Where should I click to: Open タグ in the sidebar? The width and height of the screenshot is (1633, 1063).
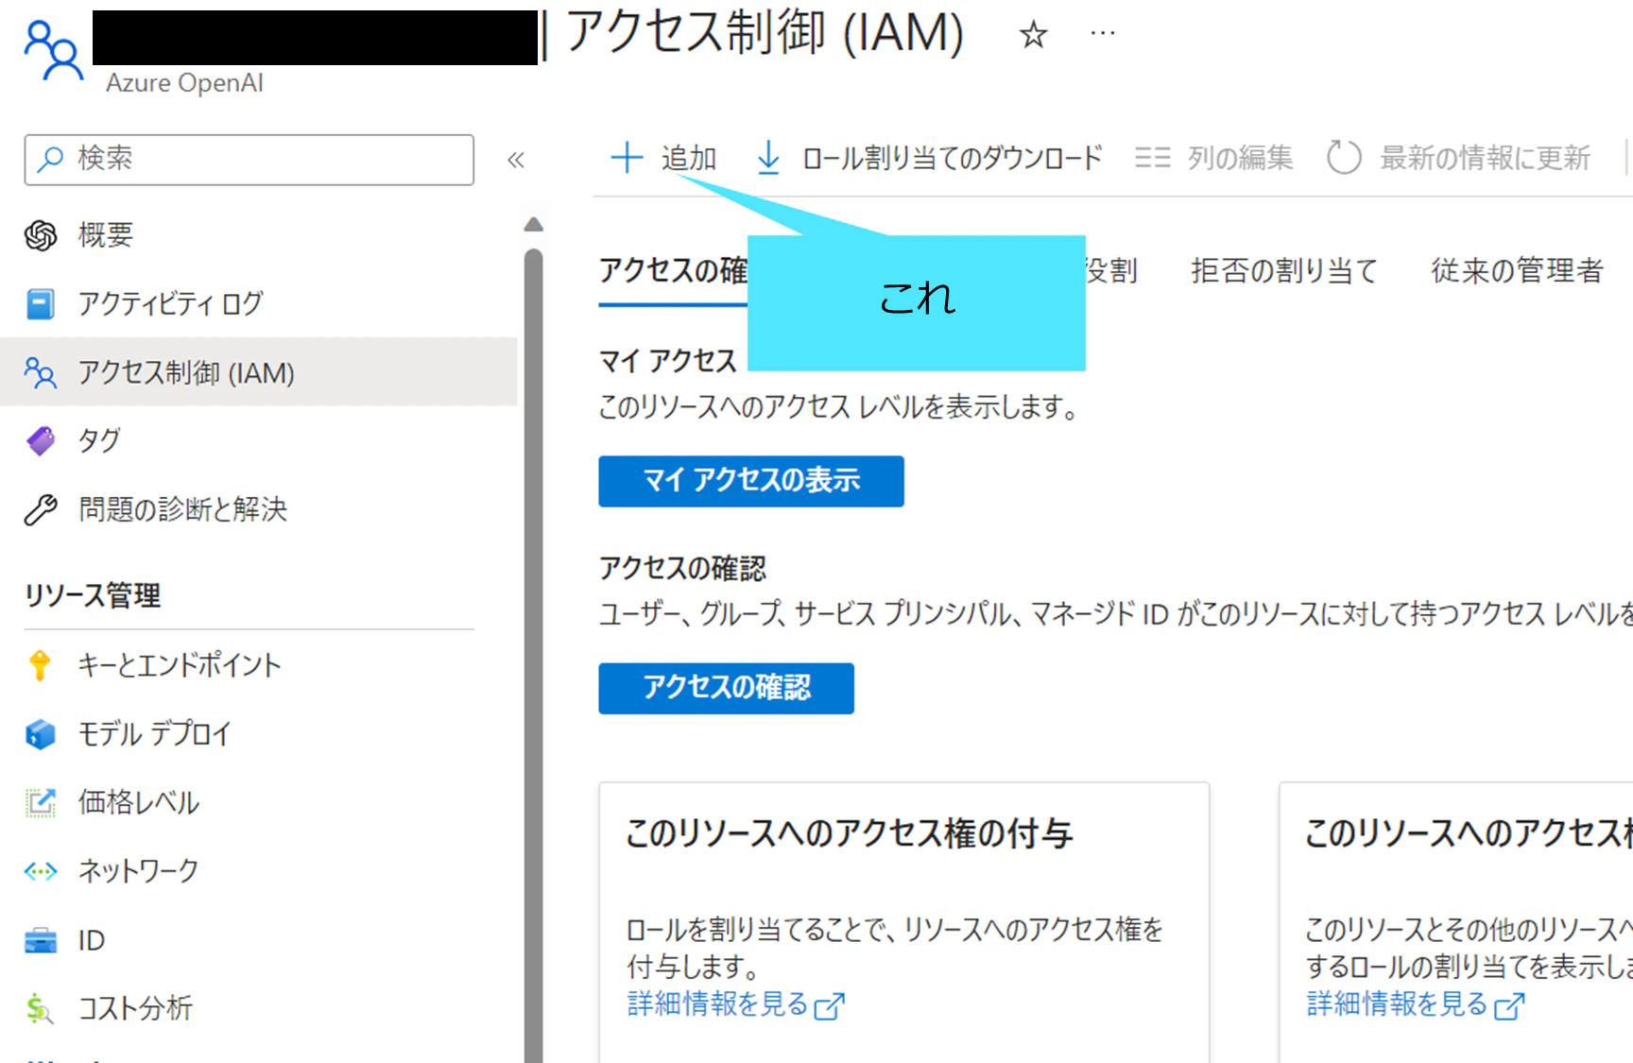(258, 440)
